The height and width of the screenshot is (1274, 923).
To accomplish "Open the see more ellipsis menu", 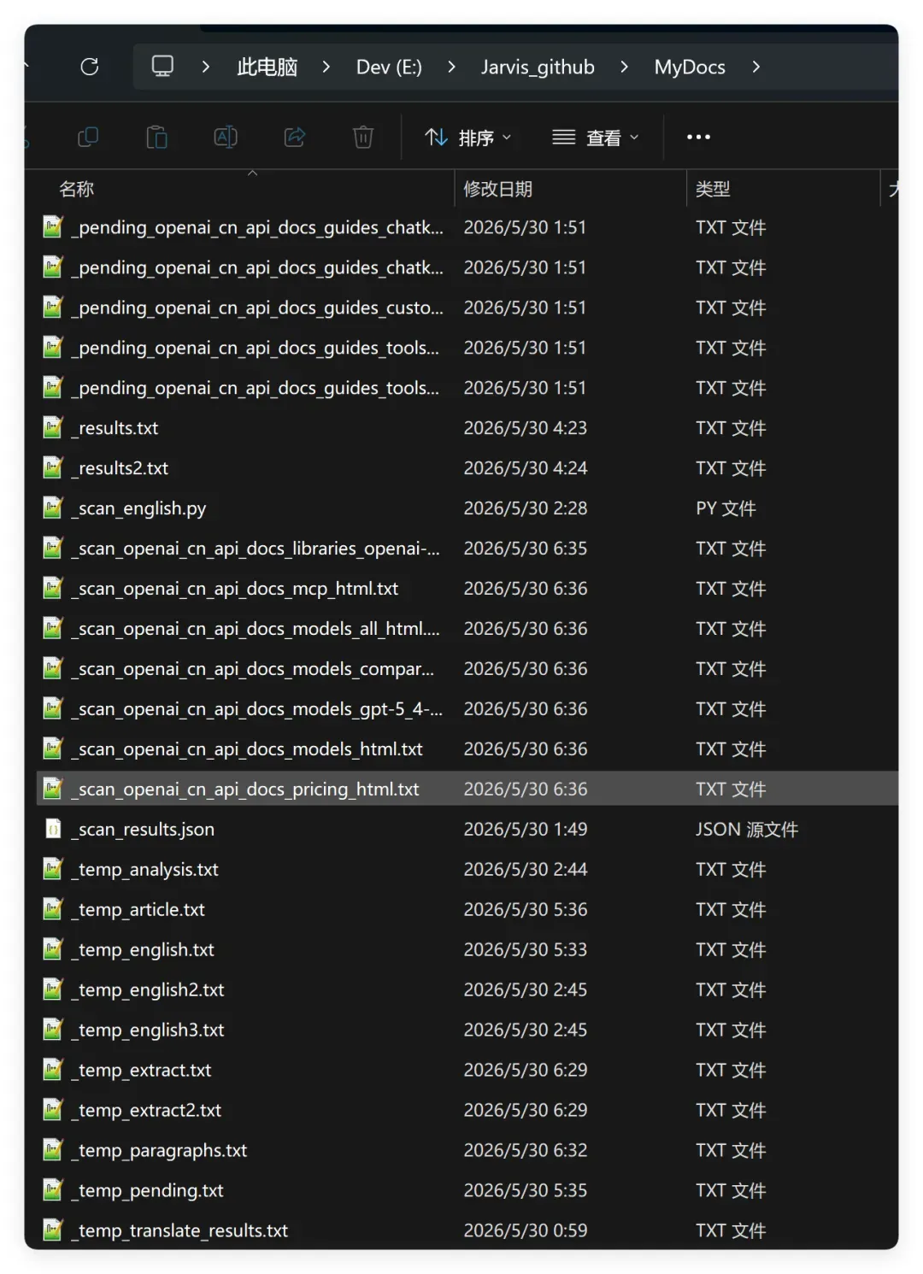I will tap(698, 137).
